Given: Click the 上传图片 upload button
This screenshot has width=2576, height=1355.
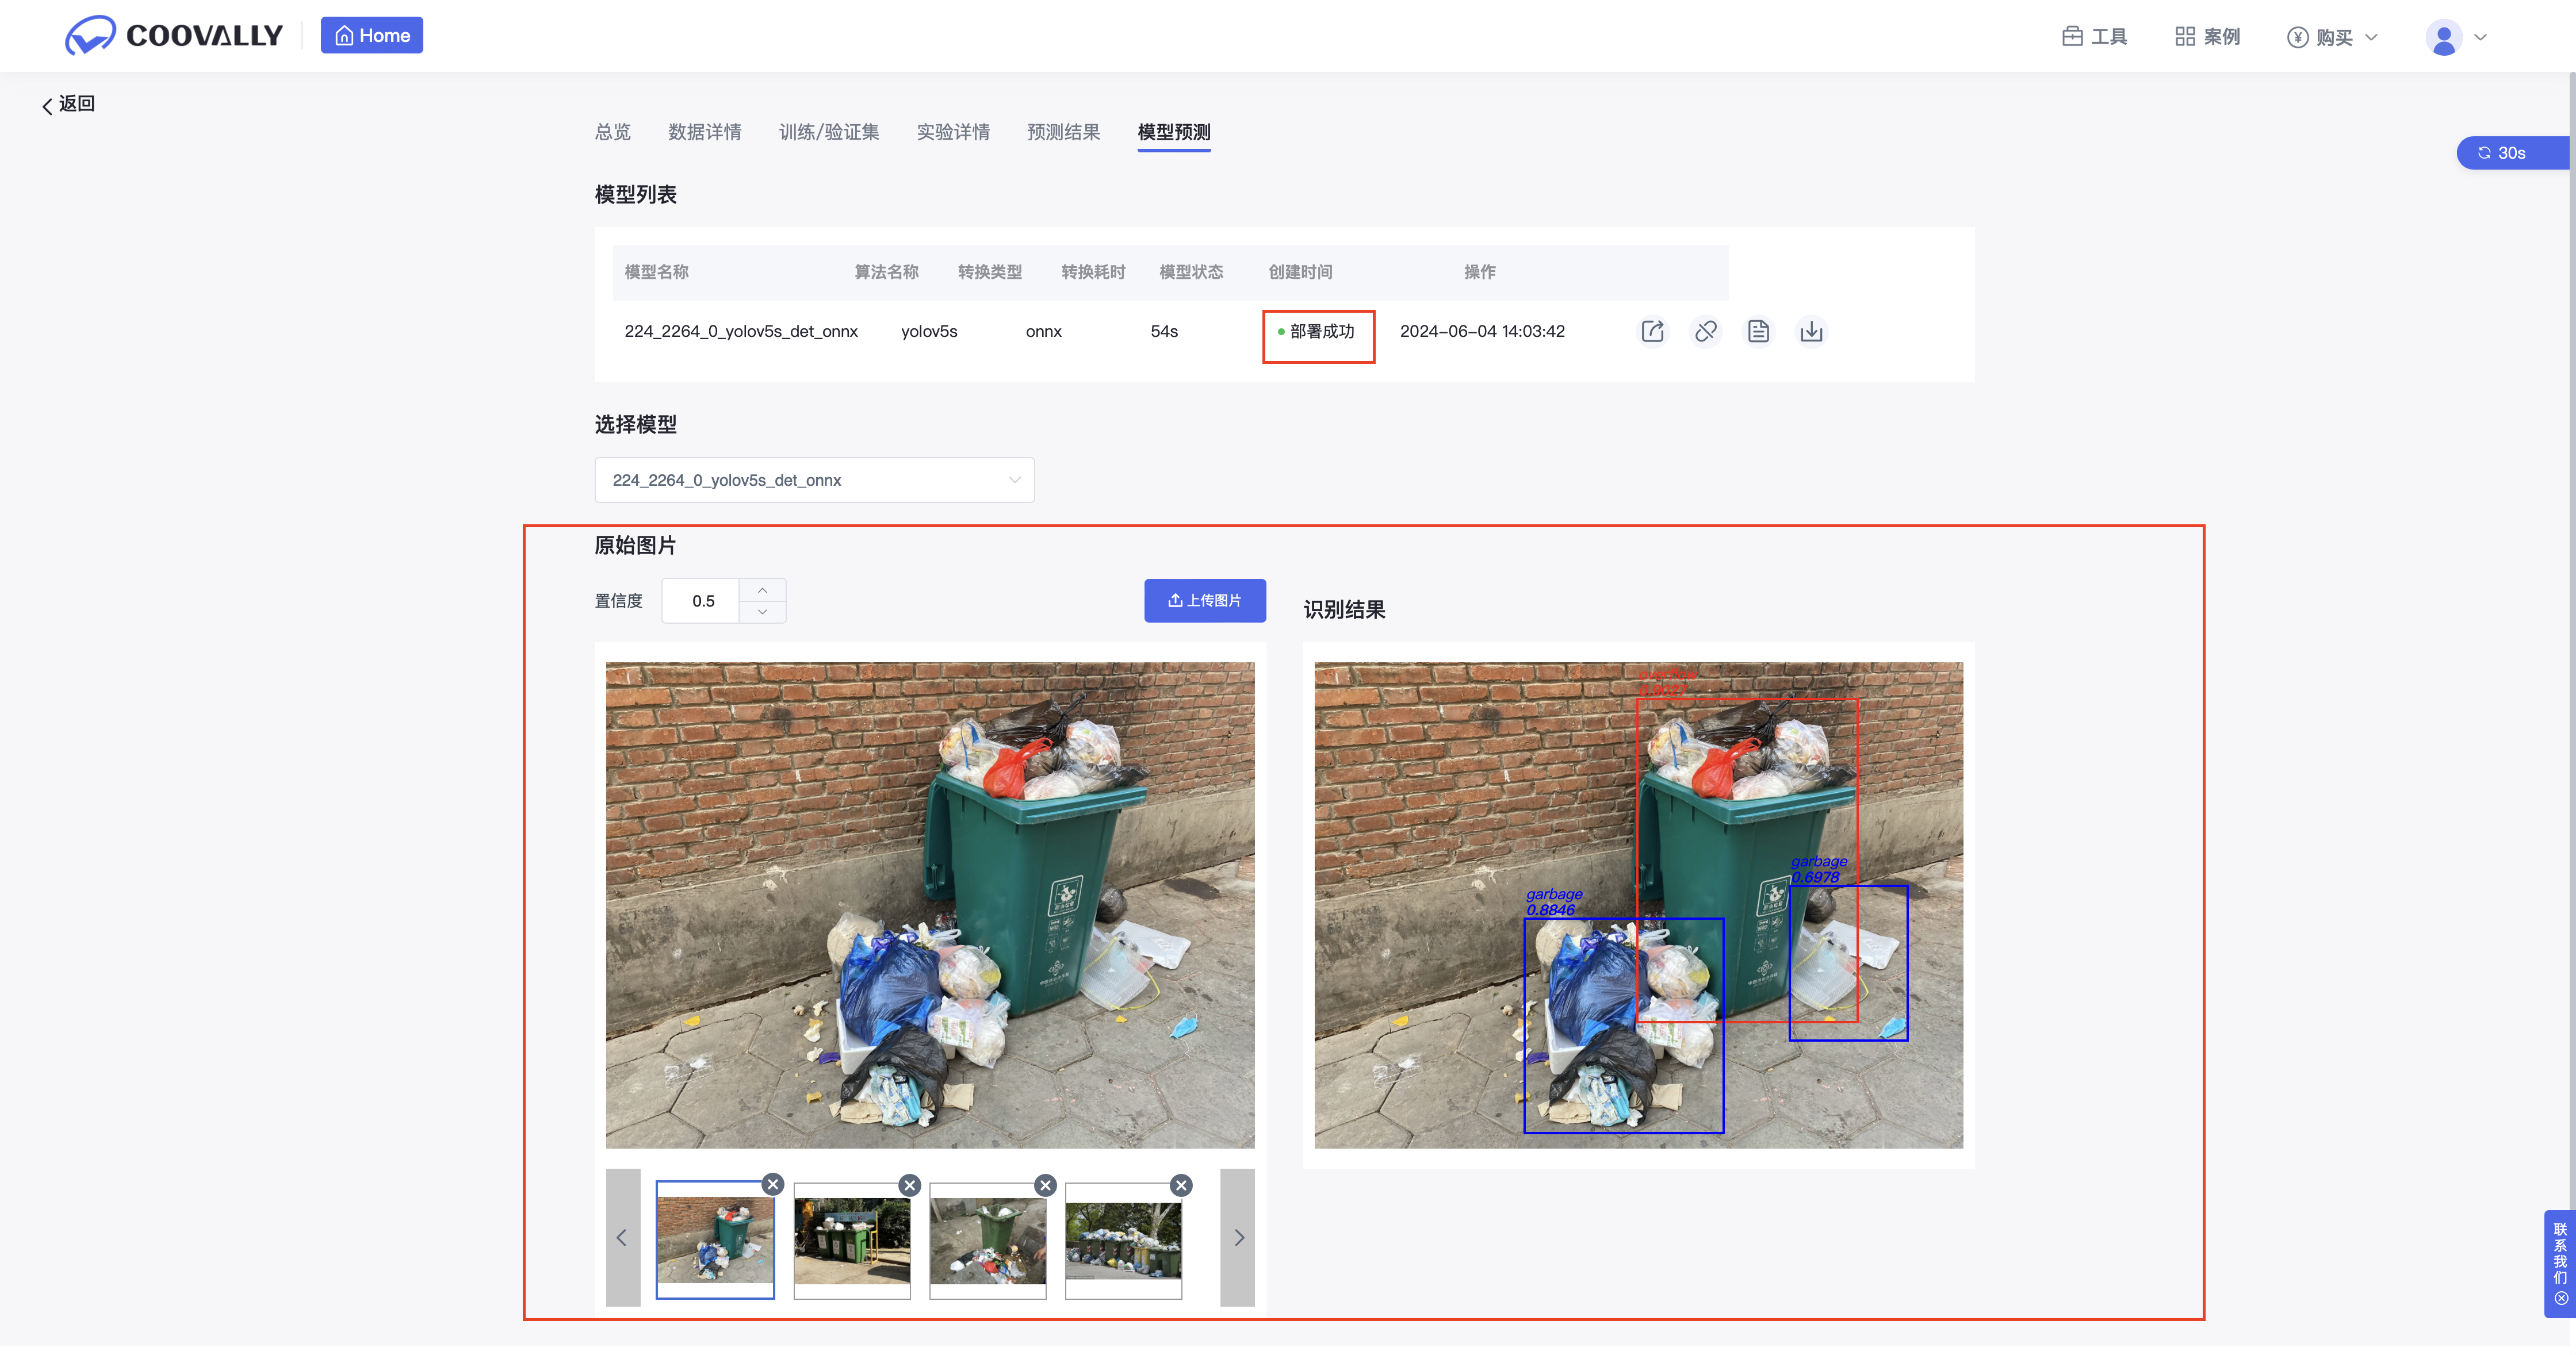Looking at the screenshot, I should (1204, 601).
